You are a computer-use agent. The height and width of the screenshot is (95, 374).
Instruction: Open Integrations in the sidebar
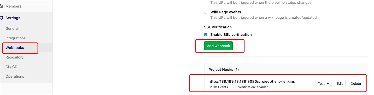[15, 38]
